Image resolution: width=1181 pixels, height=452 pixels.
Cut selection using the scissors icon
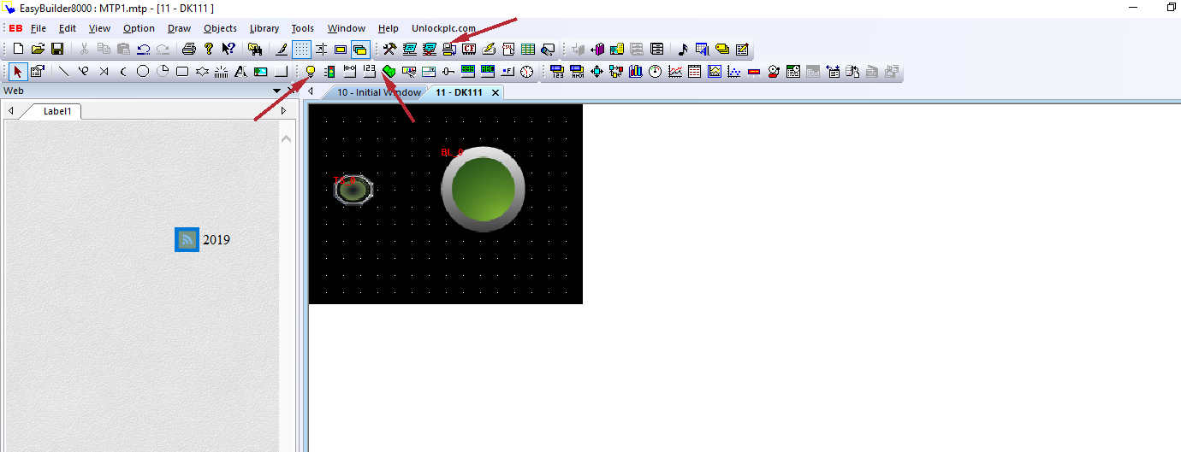coord(84,49)
